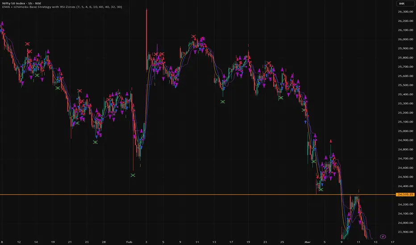The image size is (416, 245).
Task: Click the 23,900.00 price axis label
Action: click(x=405, y=232)
